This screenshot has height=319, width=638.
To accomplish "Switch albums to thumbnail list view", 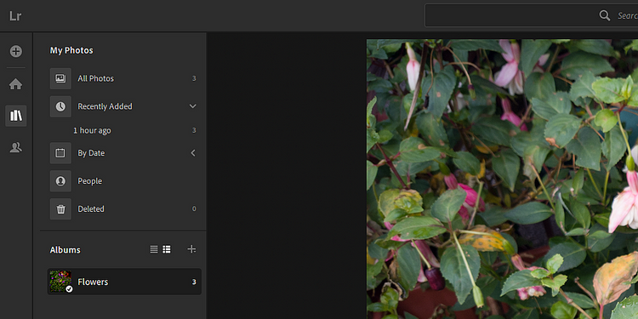I will pyautogui.click(x=167, y=249).
